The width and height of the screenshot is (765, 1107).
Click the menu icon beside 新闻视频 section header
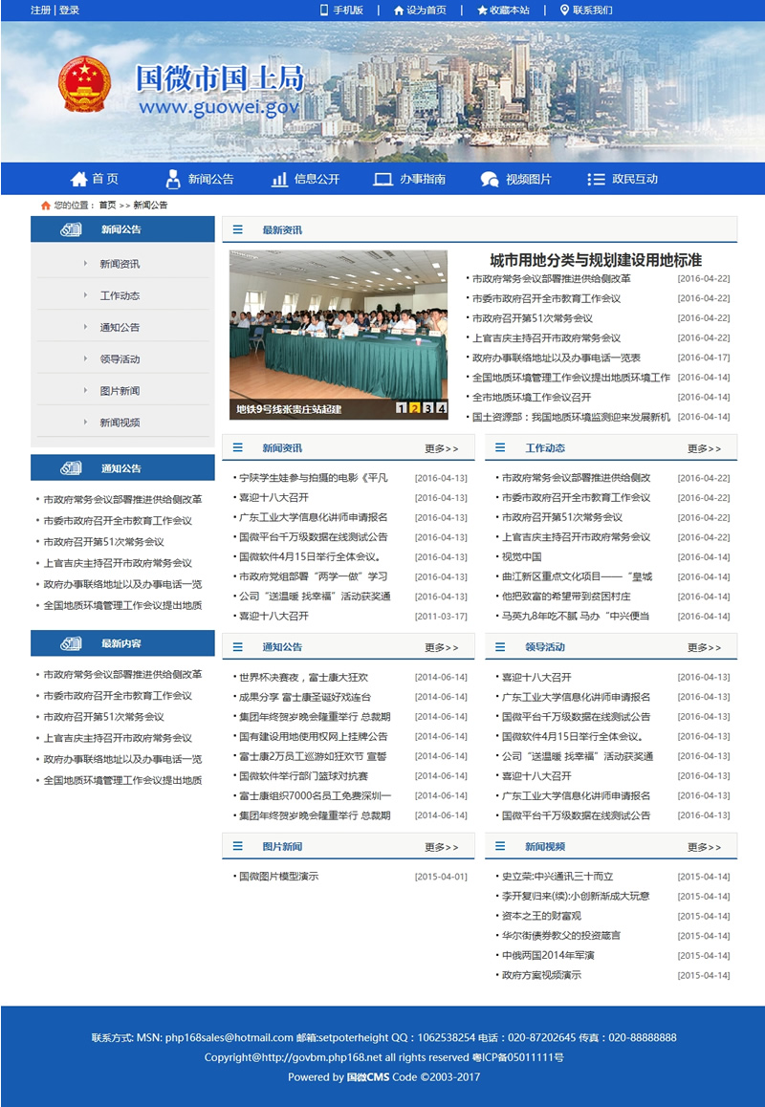[x=500, y=846]
